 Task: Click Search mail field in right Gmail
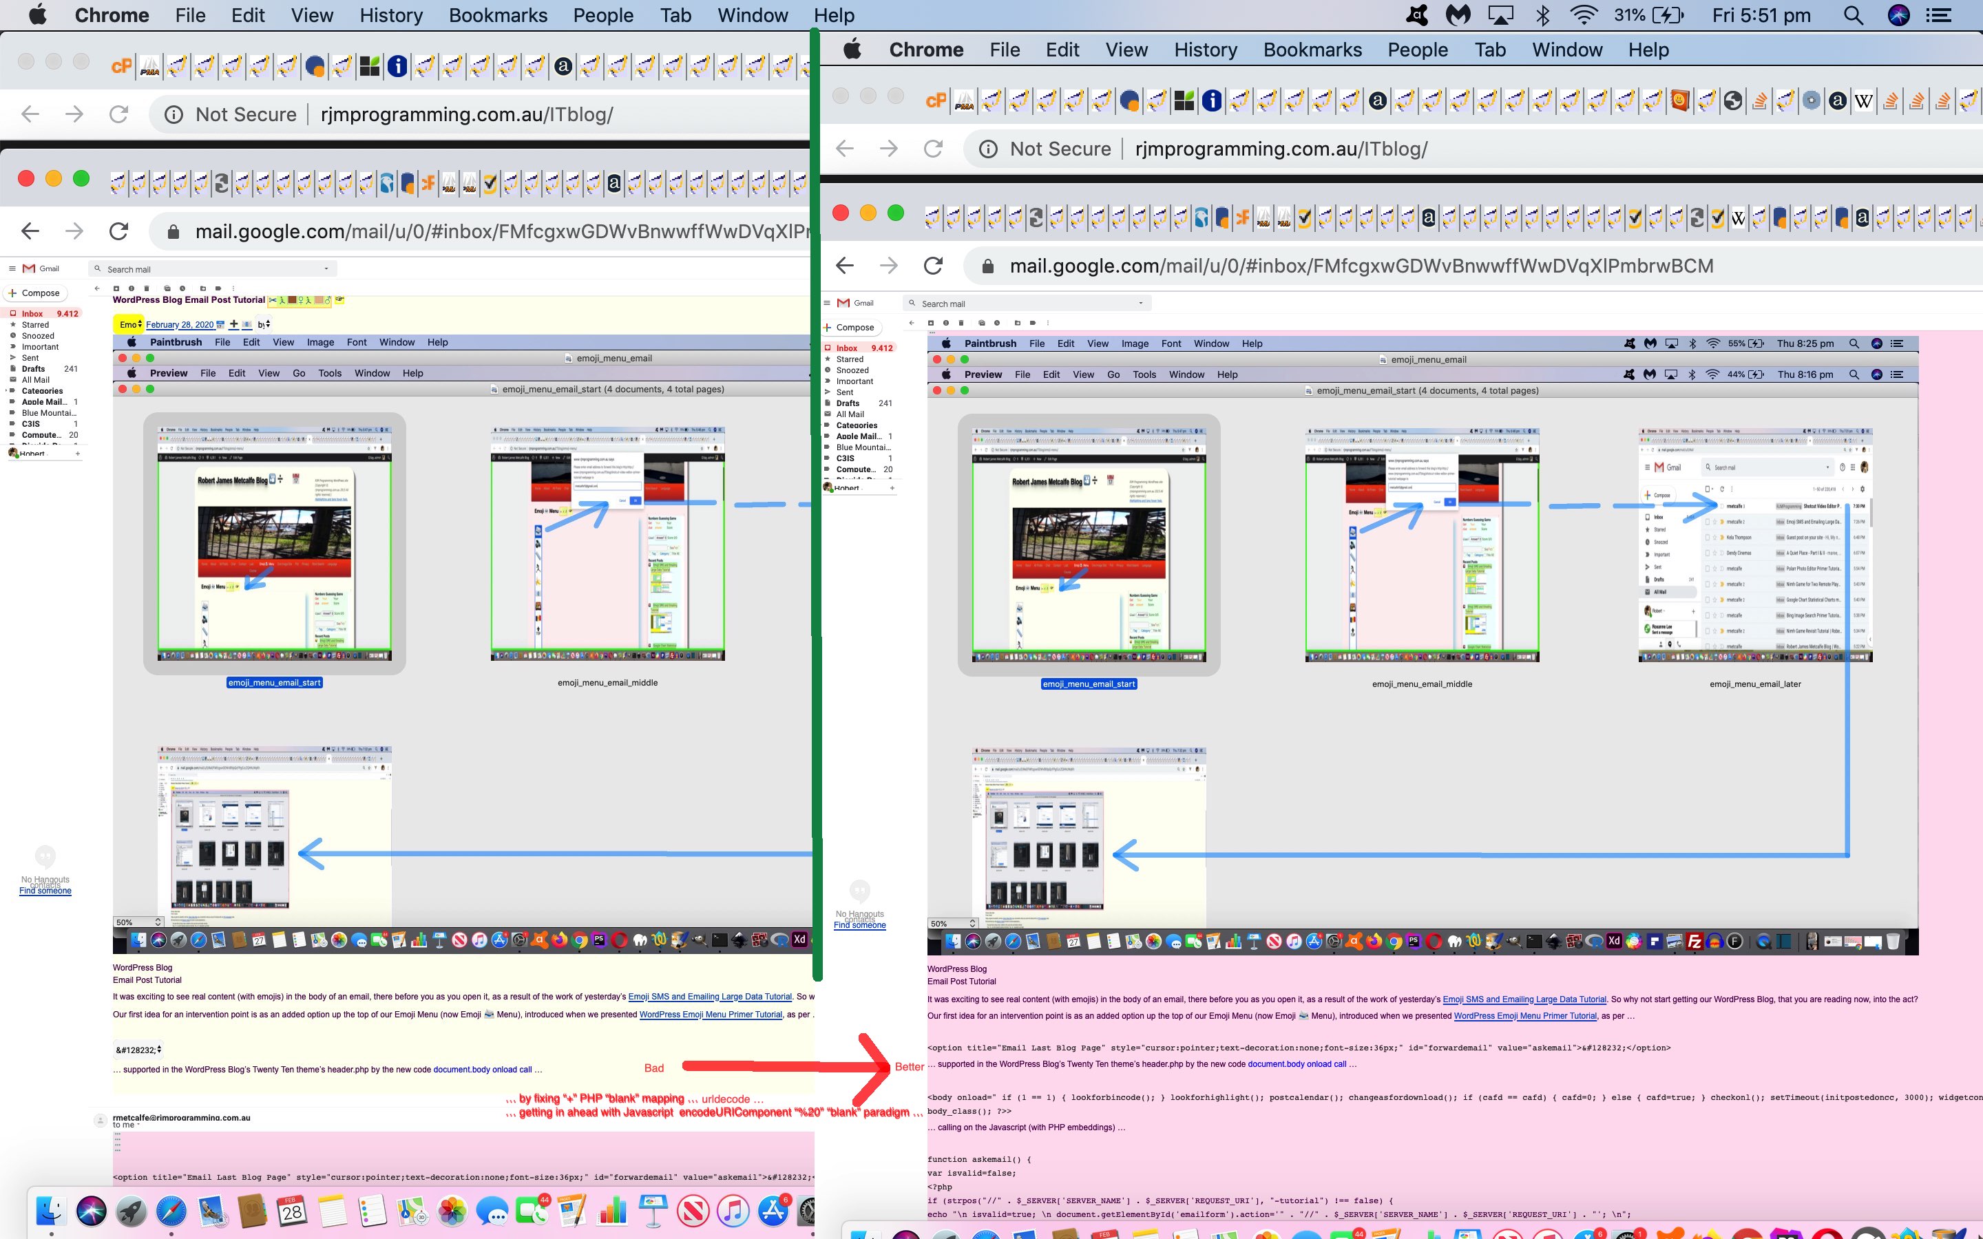tap(1027, 303)
